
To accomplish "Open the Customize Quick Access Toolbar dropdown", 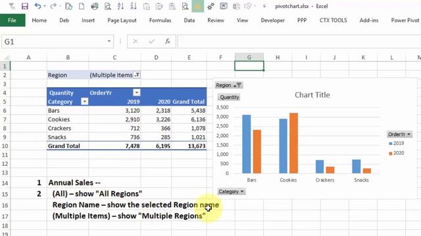I will [264, 6].
